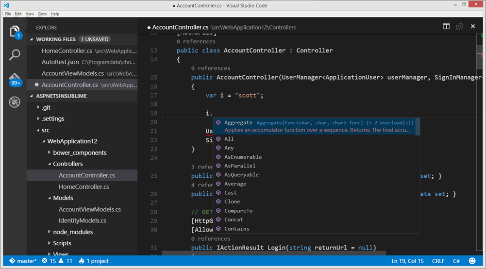Open HomeController.cs in working files
This screenshot has height=269, width=486.
pyautogui.click(x=82, y=51)
